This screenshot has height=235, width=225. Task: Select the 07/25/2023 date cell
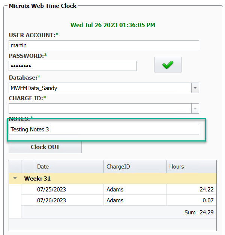[x=69, y=190]
